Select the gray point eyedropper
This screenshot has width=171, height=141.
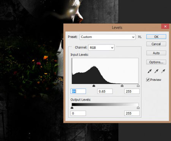(x=156, y=71)
